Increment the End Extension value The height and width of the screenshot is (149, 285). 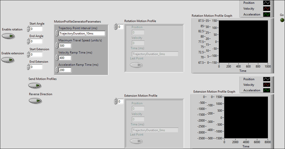[28, 65]
